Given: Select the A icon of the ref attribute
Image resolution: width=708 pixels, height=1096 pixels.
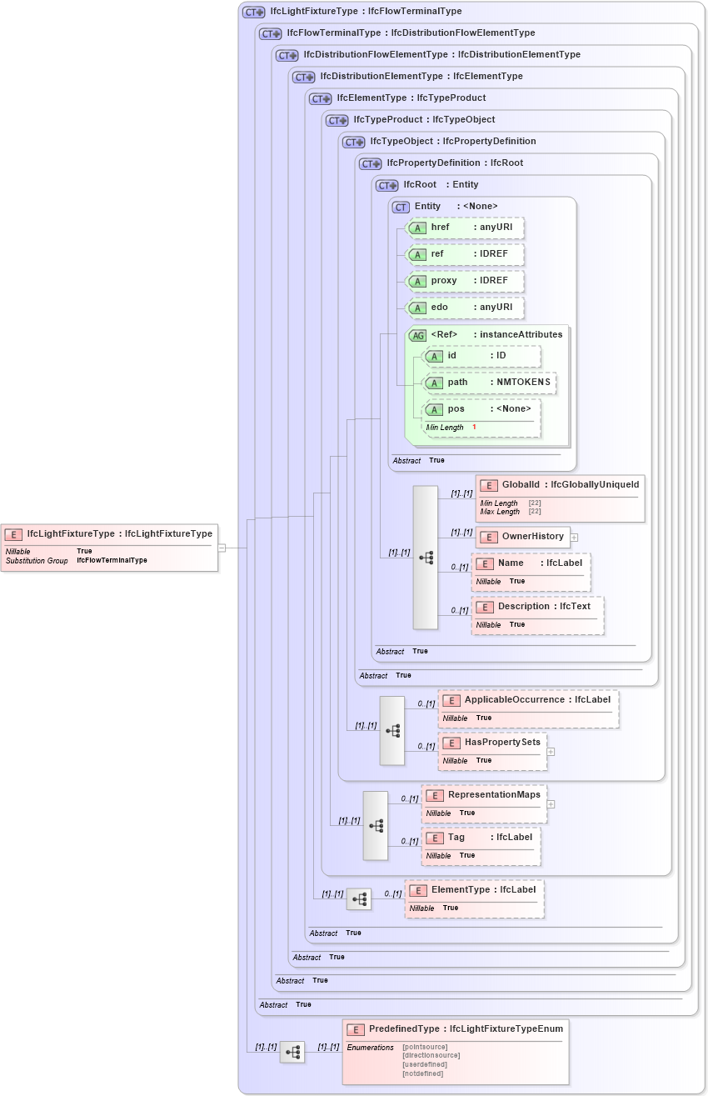Looking at the screenshot, I should coord(419,254).
